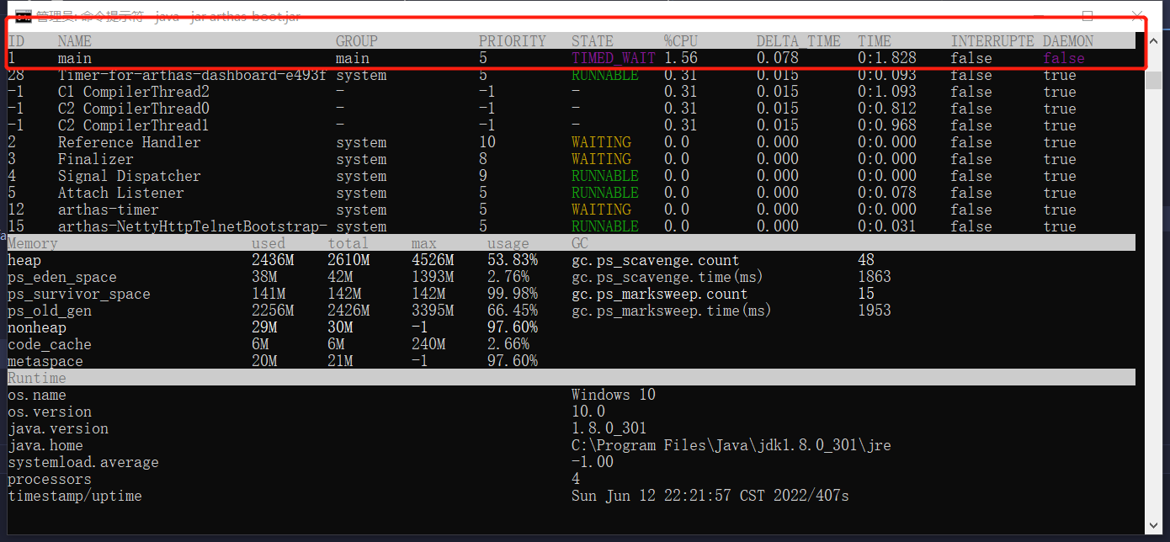This screenshot has width=1170, height=542.
Task: Click the Runtime section header
Action: pyautogui.click(x=37, y=378)
